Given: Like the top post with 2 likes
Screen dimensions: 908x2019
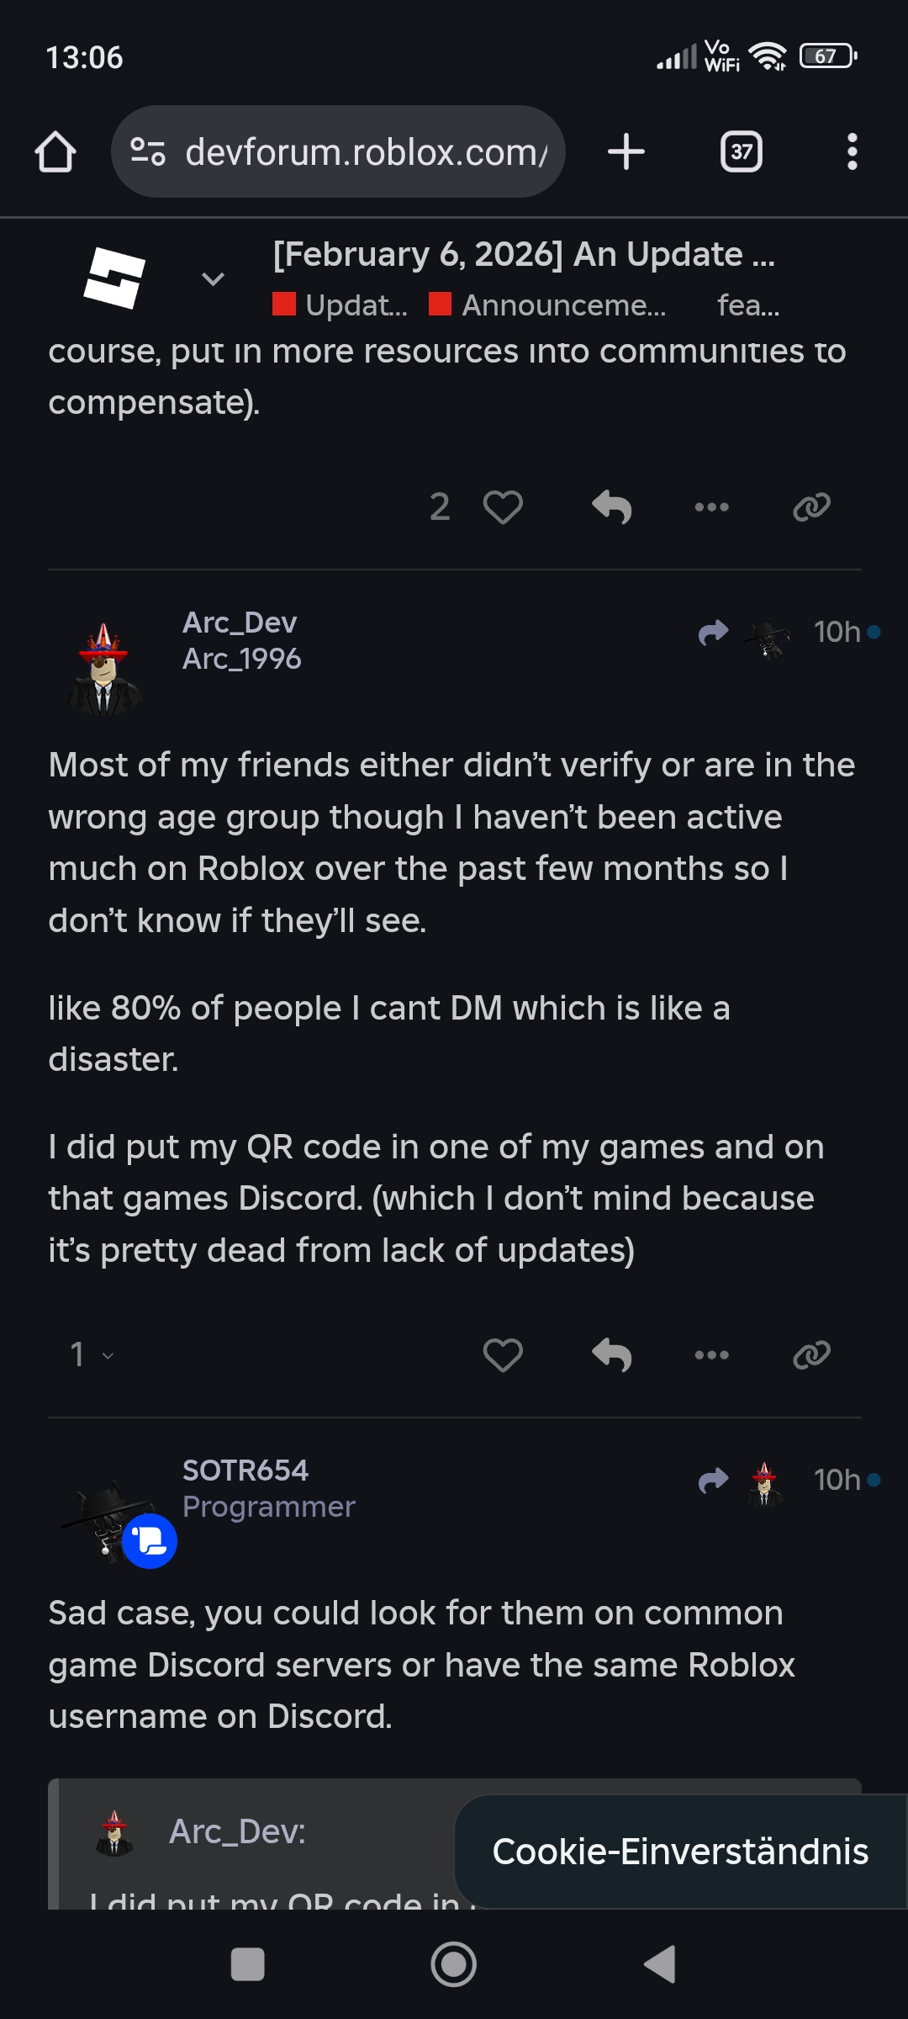Looking at the screenshot, I should point(503,506).
